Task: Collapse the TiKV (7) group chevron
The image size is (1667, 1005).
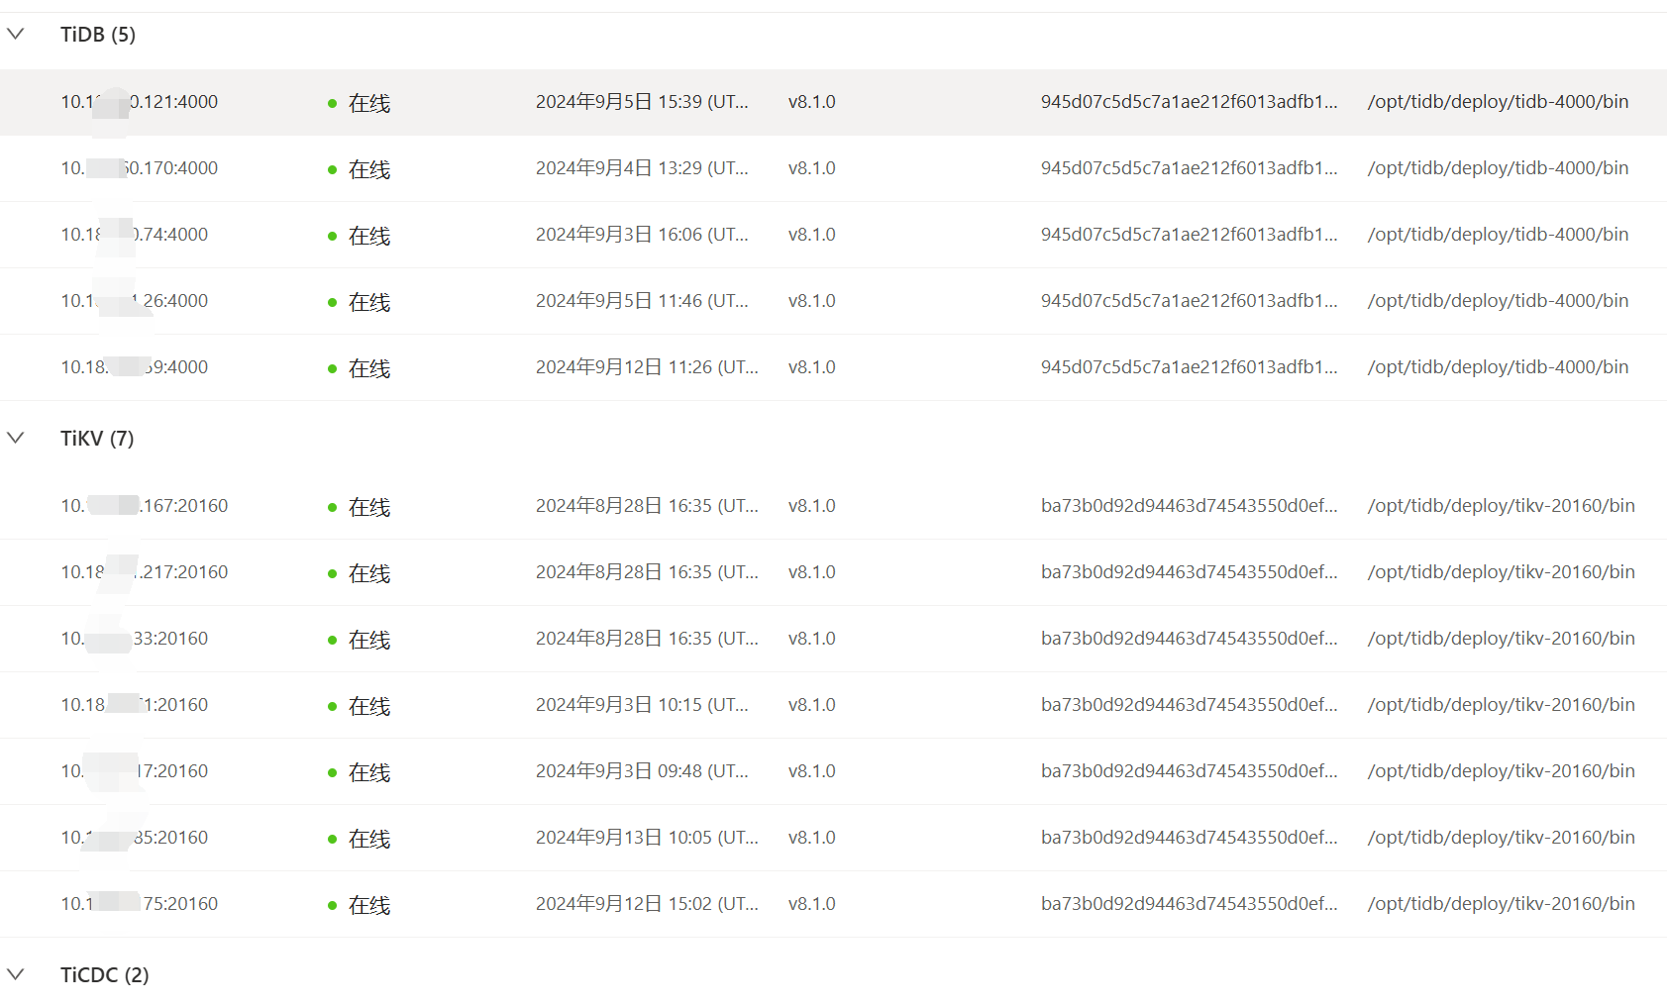Action: (x=16, y=438)
